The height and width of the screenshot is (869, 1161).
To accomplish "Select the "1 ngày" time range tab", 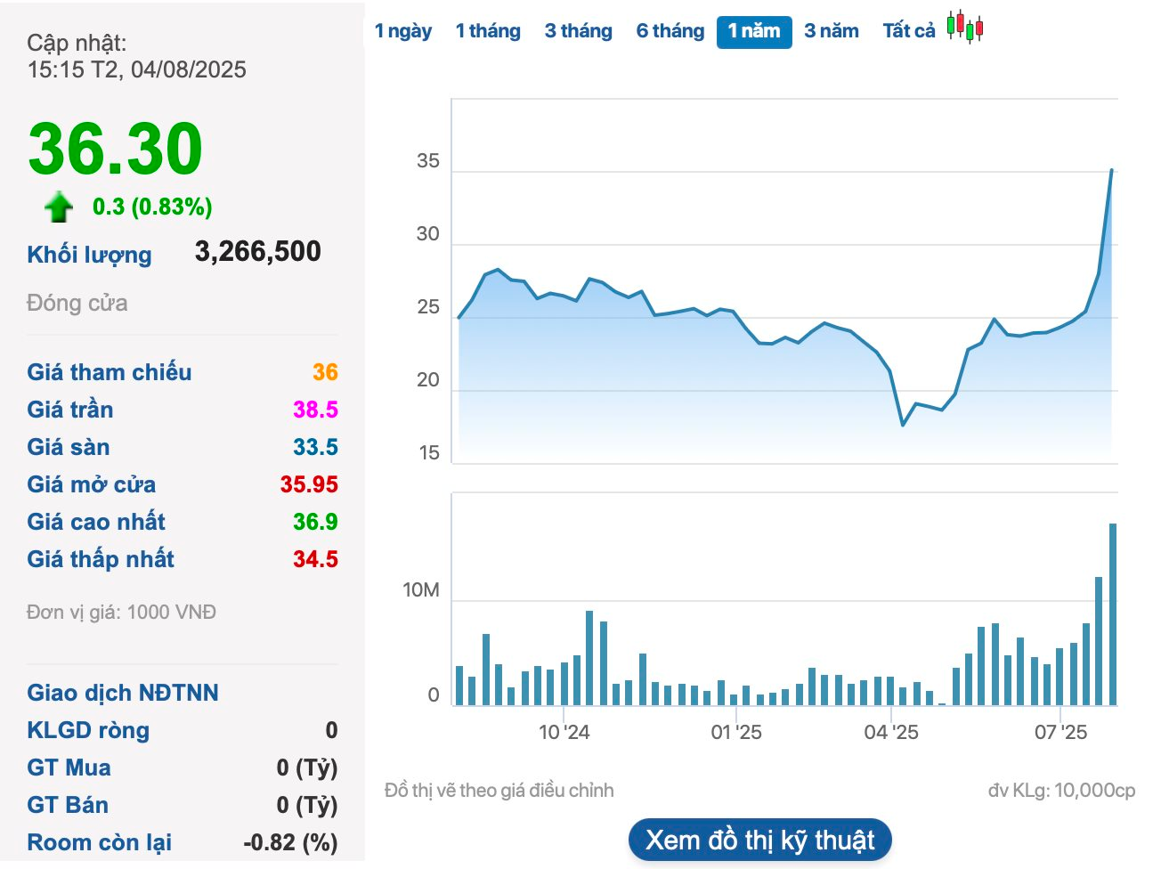I will (402, 31).
